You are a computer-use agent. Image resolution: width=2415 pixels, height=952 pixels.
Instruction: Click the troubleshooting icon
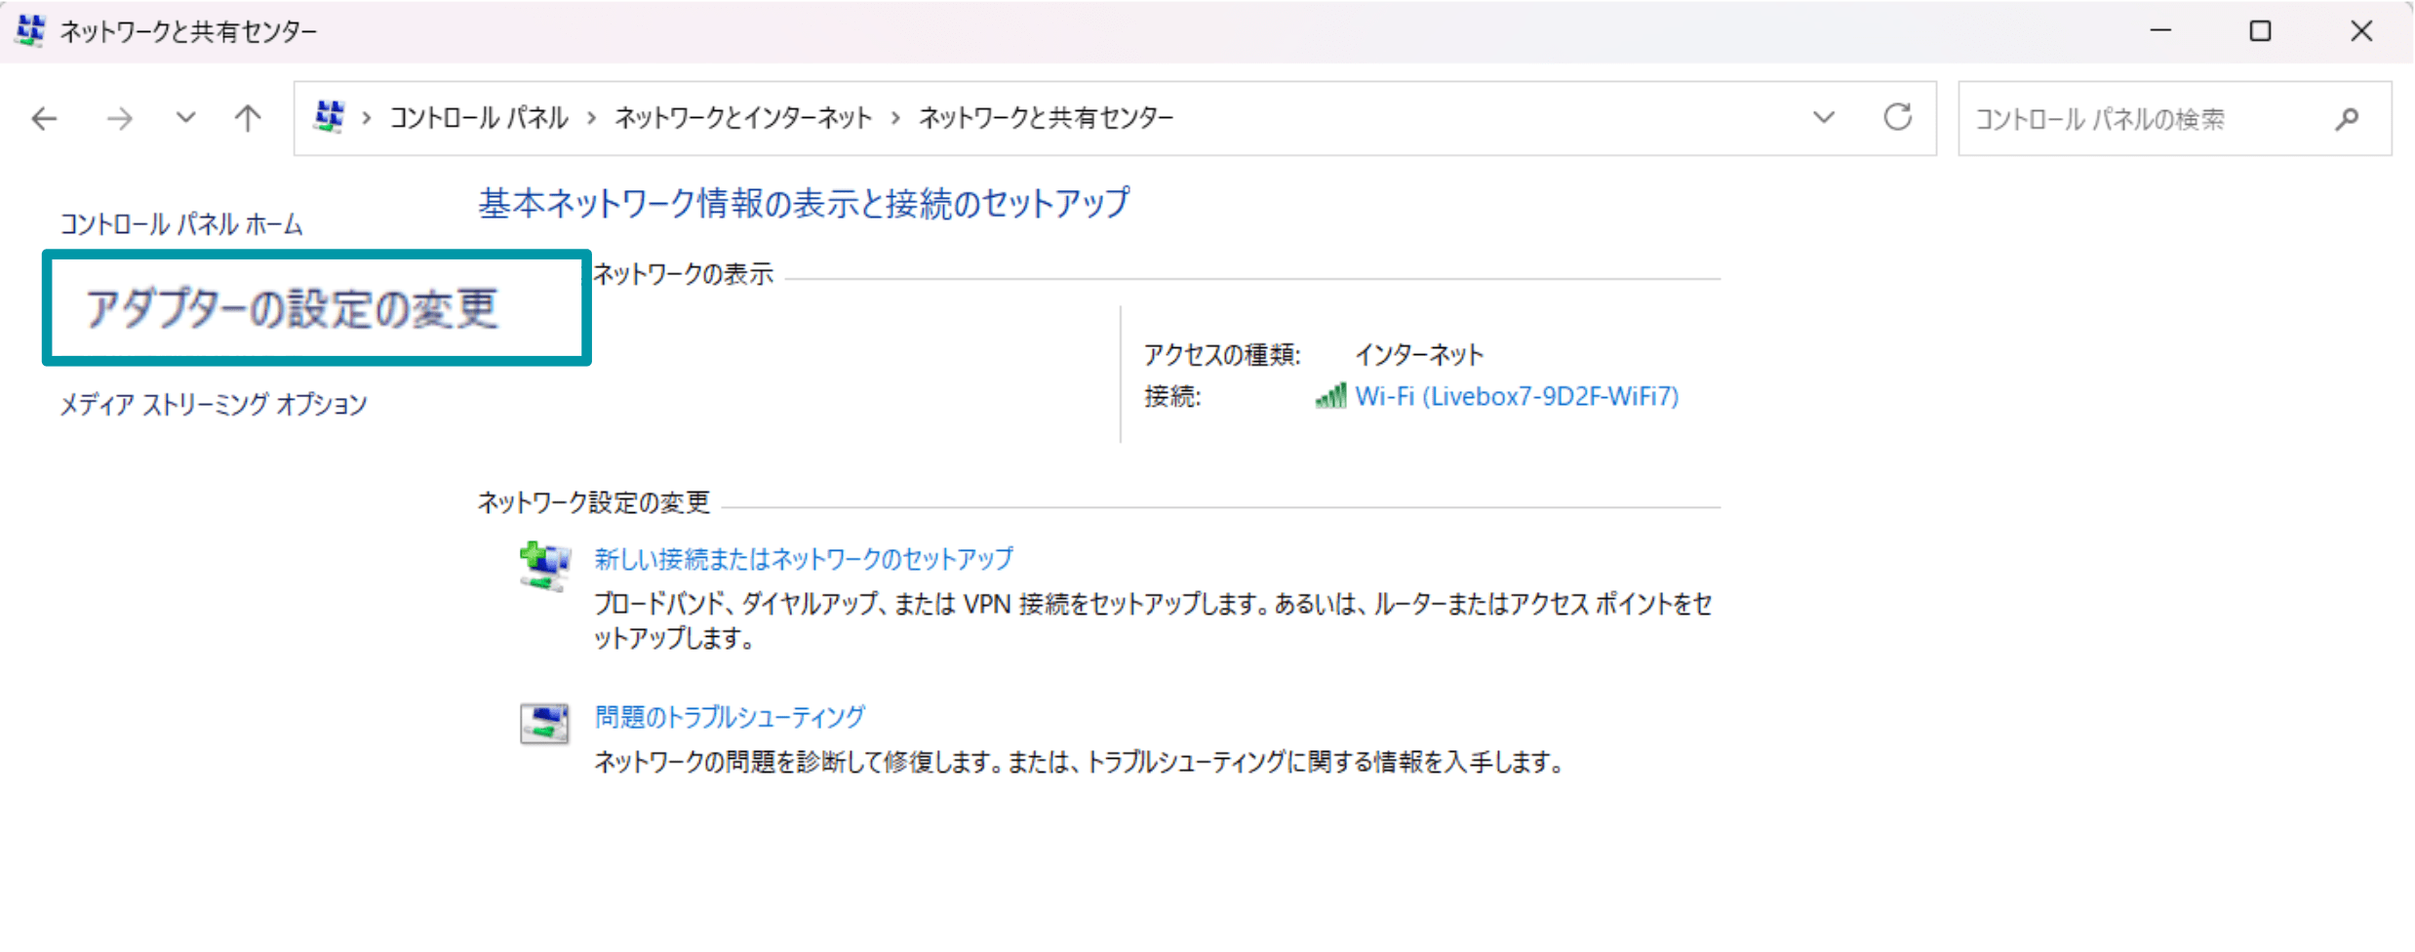544,724
